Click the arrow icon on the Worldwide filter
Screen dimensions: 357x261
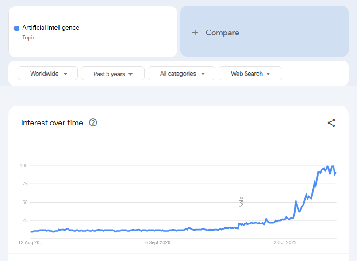coord(65,74)
